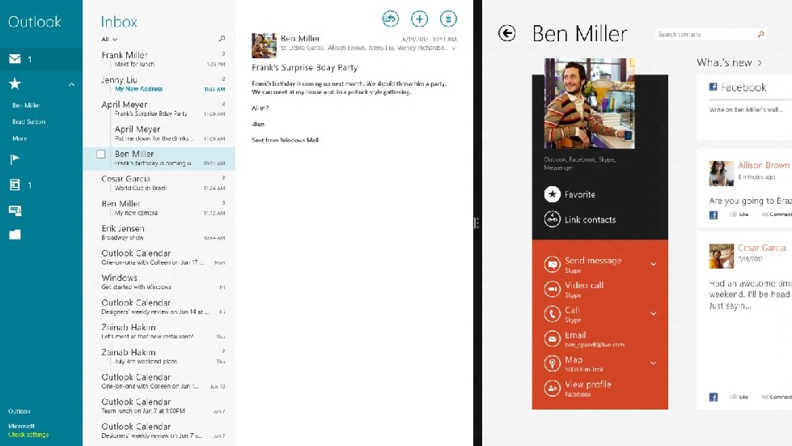
Task: Comment on Cesar Garcia's post
Action: click(777, 397)
